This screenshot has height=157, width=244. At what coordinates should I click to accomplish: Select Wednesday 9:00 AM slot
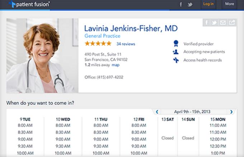pos(63,139)
